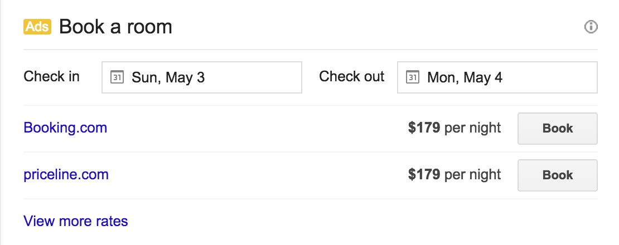Click the Book a room heading
The width and height of the screenshot is (619, 245).
pos(115,27)
